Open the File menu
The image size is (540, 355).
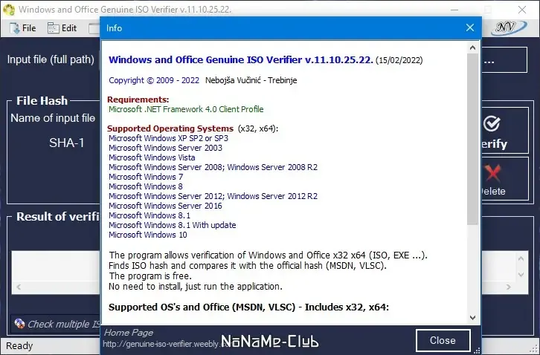pos(23,28)
